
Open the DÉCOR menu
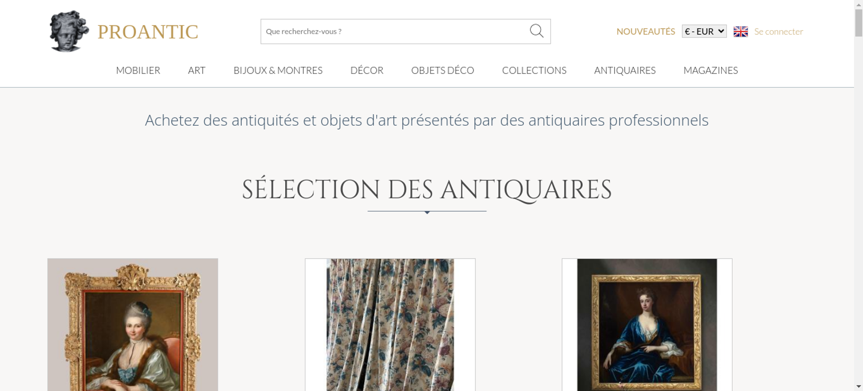(367, 70)
